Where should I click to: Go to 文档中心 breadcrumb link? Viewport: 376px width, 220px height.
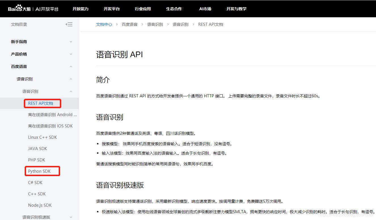coord(104,24)
